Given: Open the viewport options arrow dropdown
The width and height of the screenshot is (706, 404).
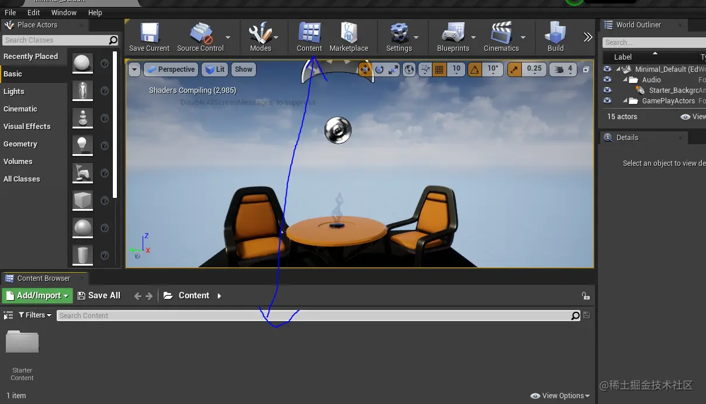Looking at the screenshot, I should pyautogui.click(x=134, y=69).
